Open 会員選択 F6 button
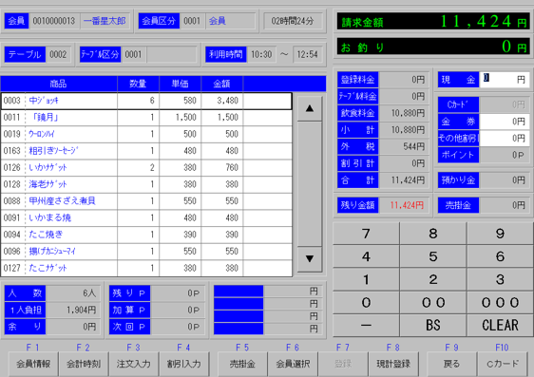The width and height of the screenshot is (534, 377). (293, 364)
